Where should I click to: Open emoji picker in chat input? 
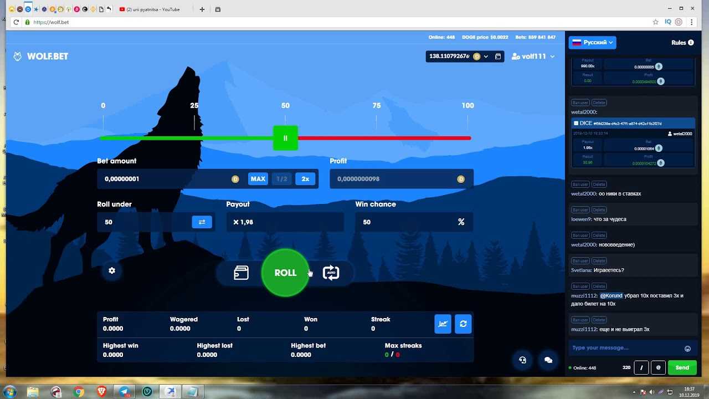coord(687,349)
